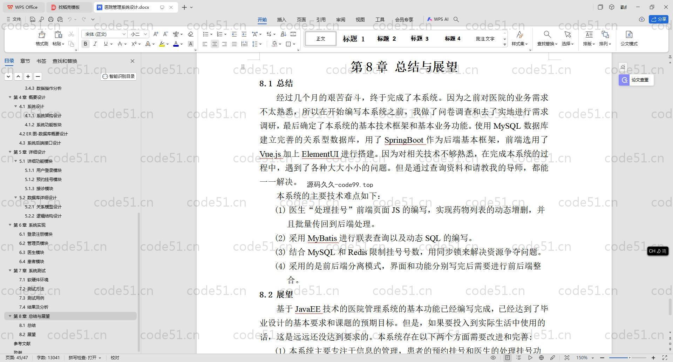Collapse the 5.2 数据库详细设计 outline node
Screen dimensions: 673x362
[x=15, y=197]
